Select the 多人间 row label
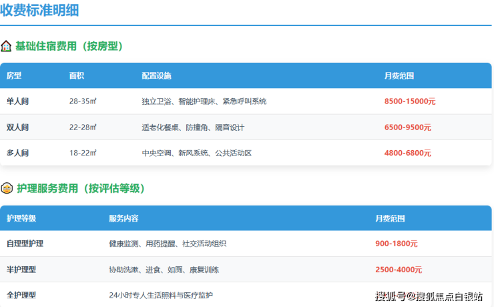This screenshot has height=307, width=494. pos(18,153)
